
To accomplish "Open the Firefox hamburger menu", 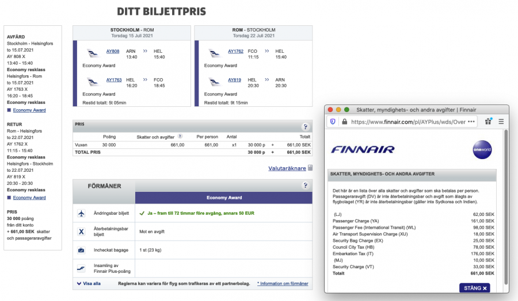I will click(501, 122).
